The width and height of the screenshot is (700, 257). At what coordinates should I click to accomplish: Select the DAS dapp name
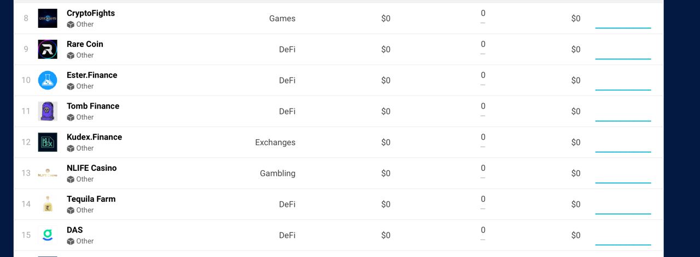[x=75, y=230]
